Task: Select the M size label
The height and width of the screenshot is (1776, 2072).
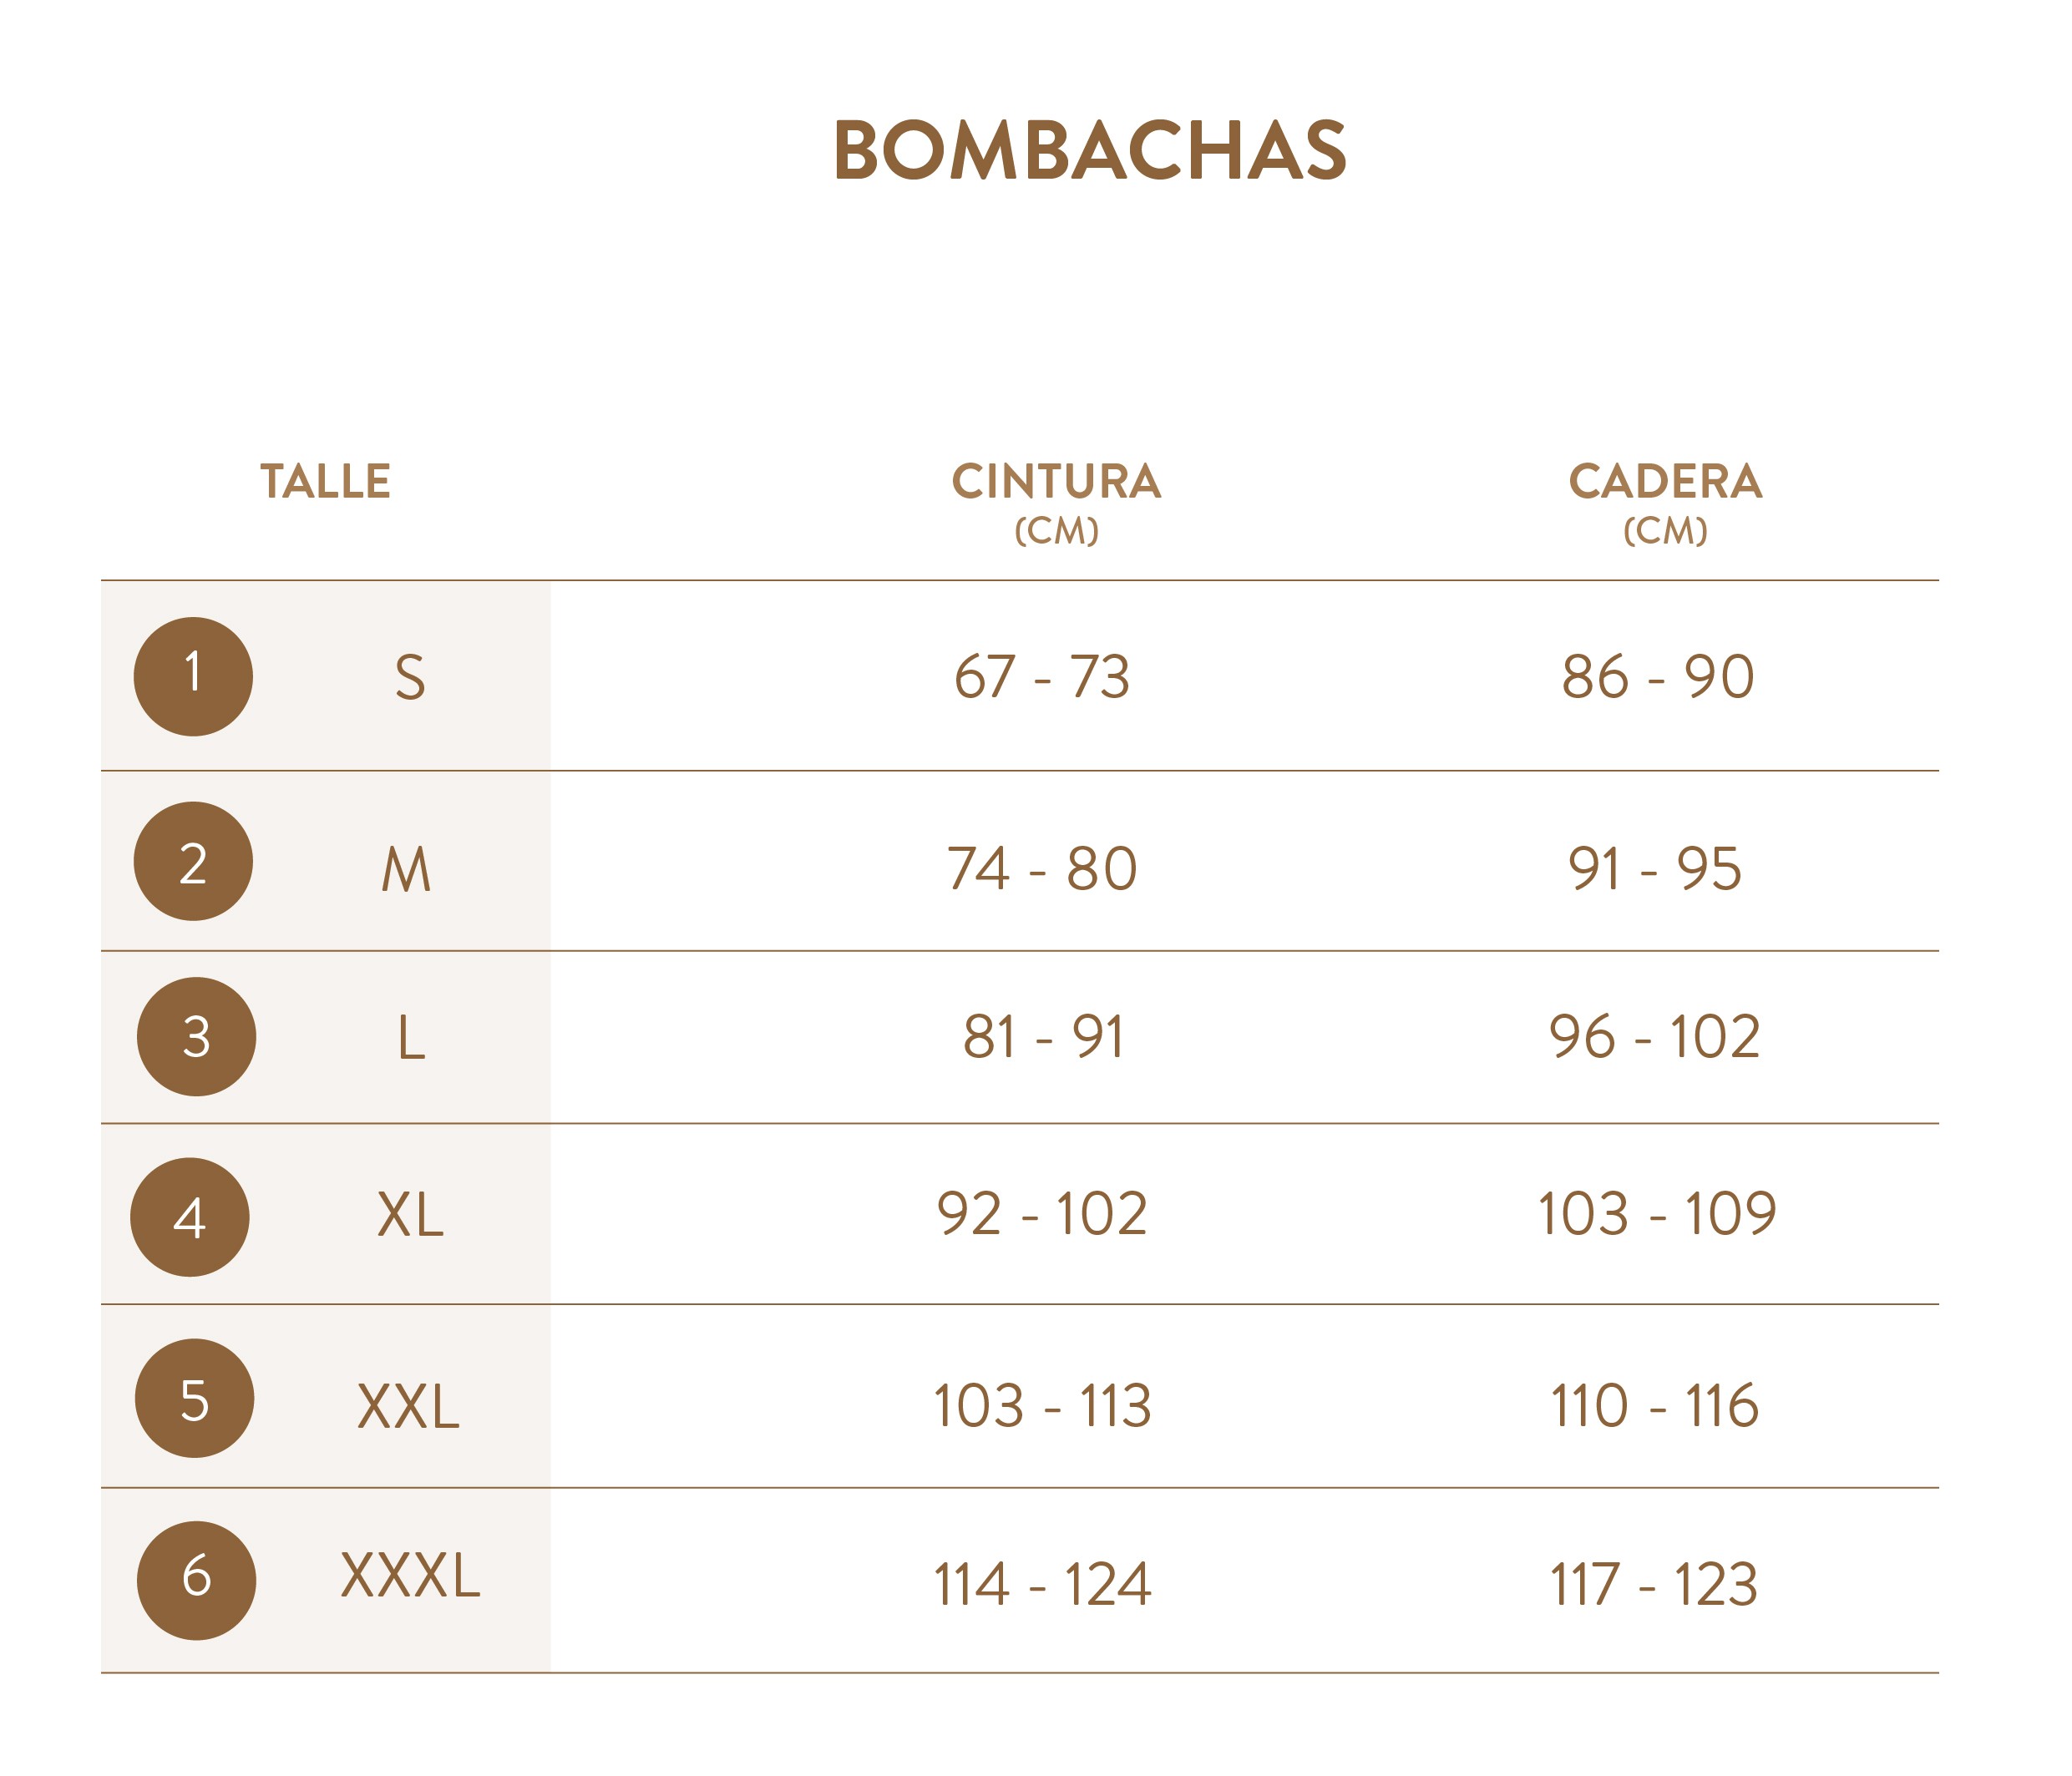Action: coord(406,869)
